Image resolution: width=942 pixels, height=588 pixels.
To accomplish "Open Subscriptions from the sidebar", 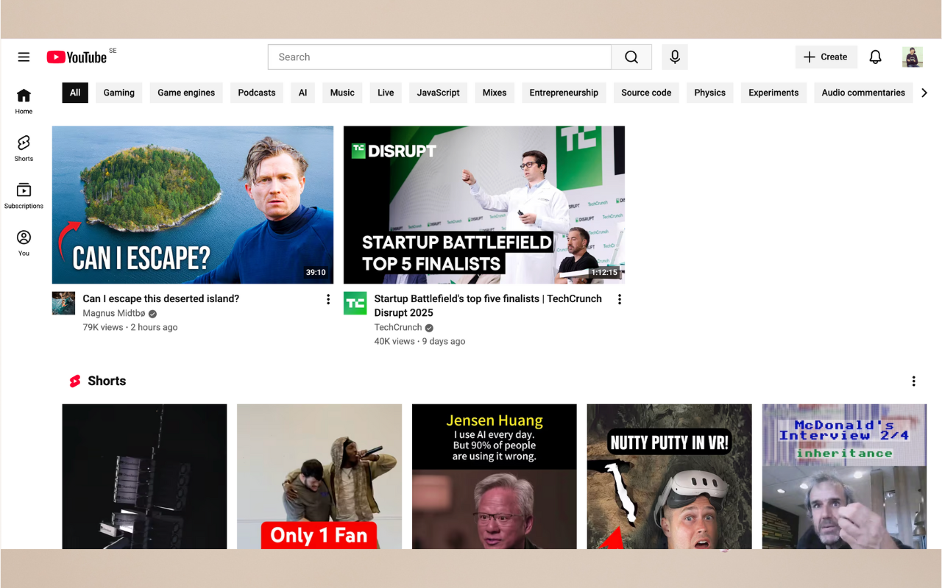I will (x=24, y=195).
